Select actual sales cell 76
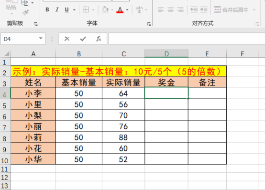Viewport: 265px width, 190px height. point(123,126)
